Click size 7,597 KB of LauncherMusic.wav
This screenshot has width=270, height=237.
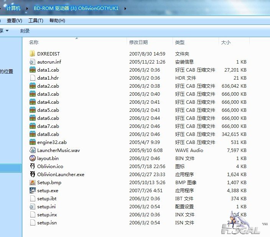237,150
